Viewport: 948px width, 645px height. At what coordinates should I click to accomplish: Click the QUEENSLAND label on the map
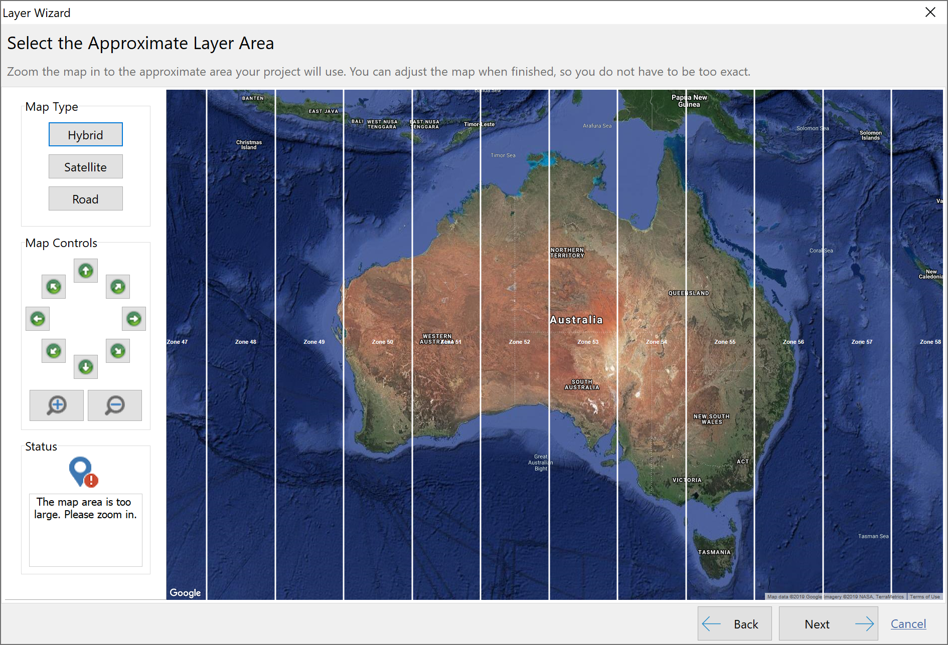pos(689,293)
